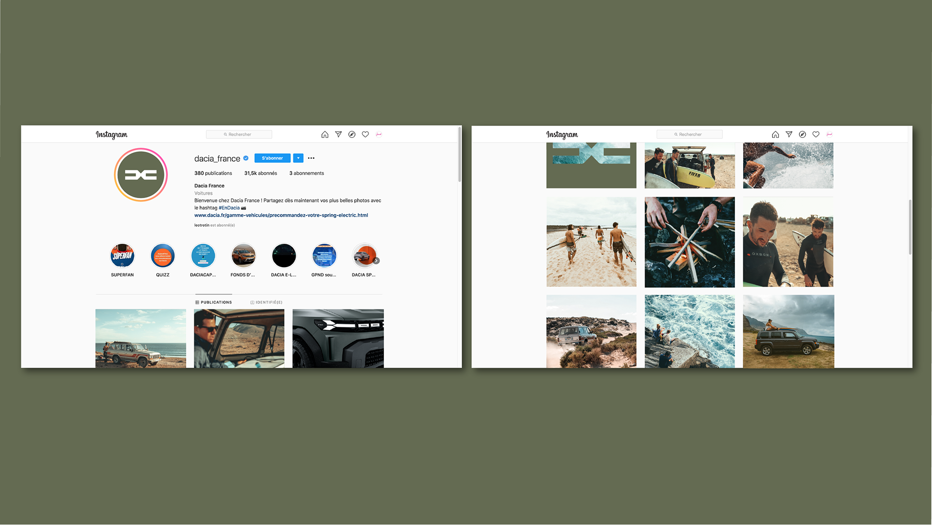932x525 pixels.
Task: Click the Home icon in left window
Action: click(x=325, y=135)
